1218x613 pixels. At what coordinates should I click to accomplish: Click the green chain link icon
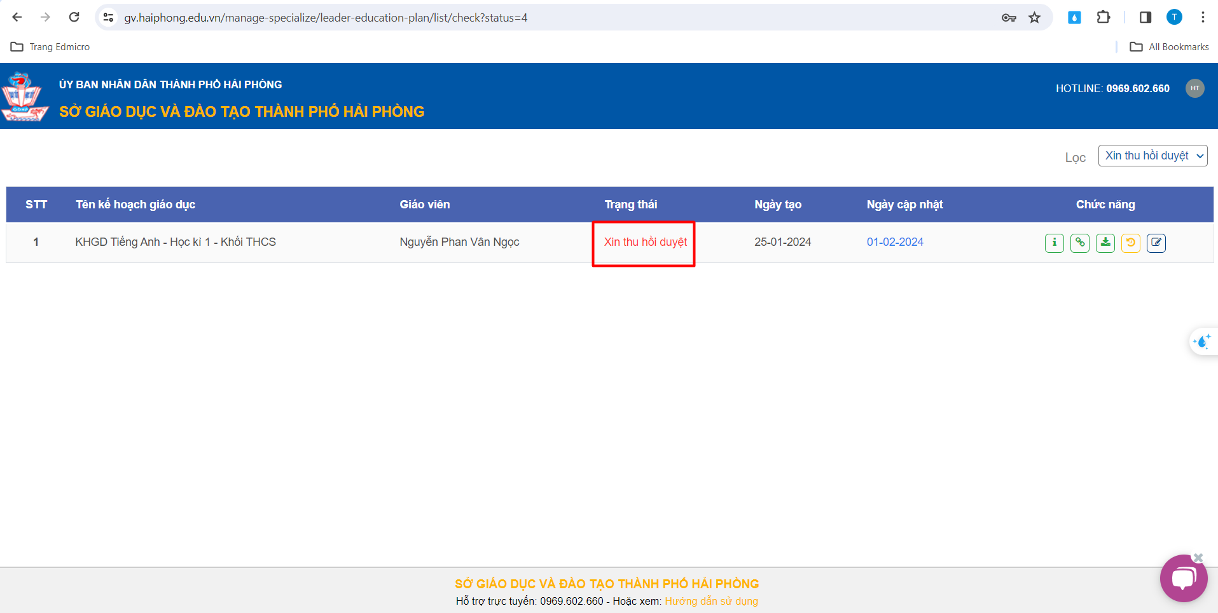click(1079, 243)
